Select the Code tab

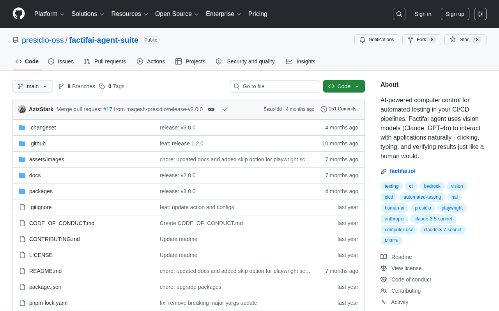[x=27, y=61]
